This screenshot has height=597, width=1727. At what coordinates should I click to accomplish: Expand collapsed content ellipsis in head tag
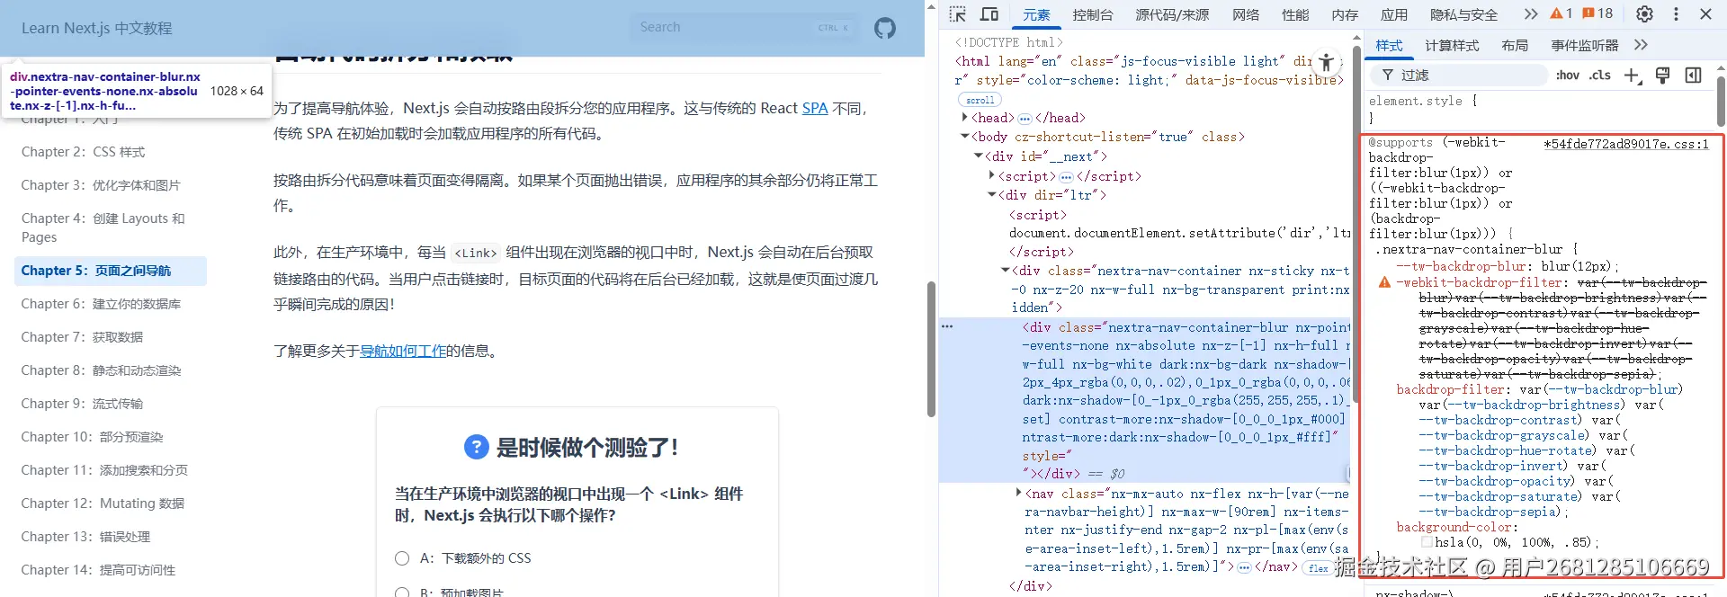point(1025,119)
